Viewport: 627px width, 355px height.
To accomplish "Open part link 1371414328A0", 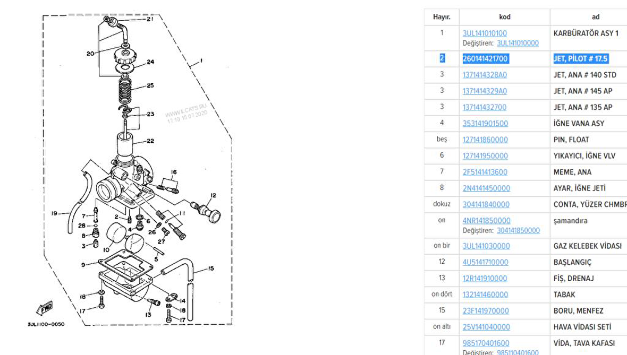I will 485,75.
